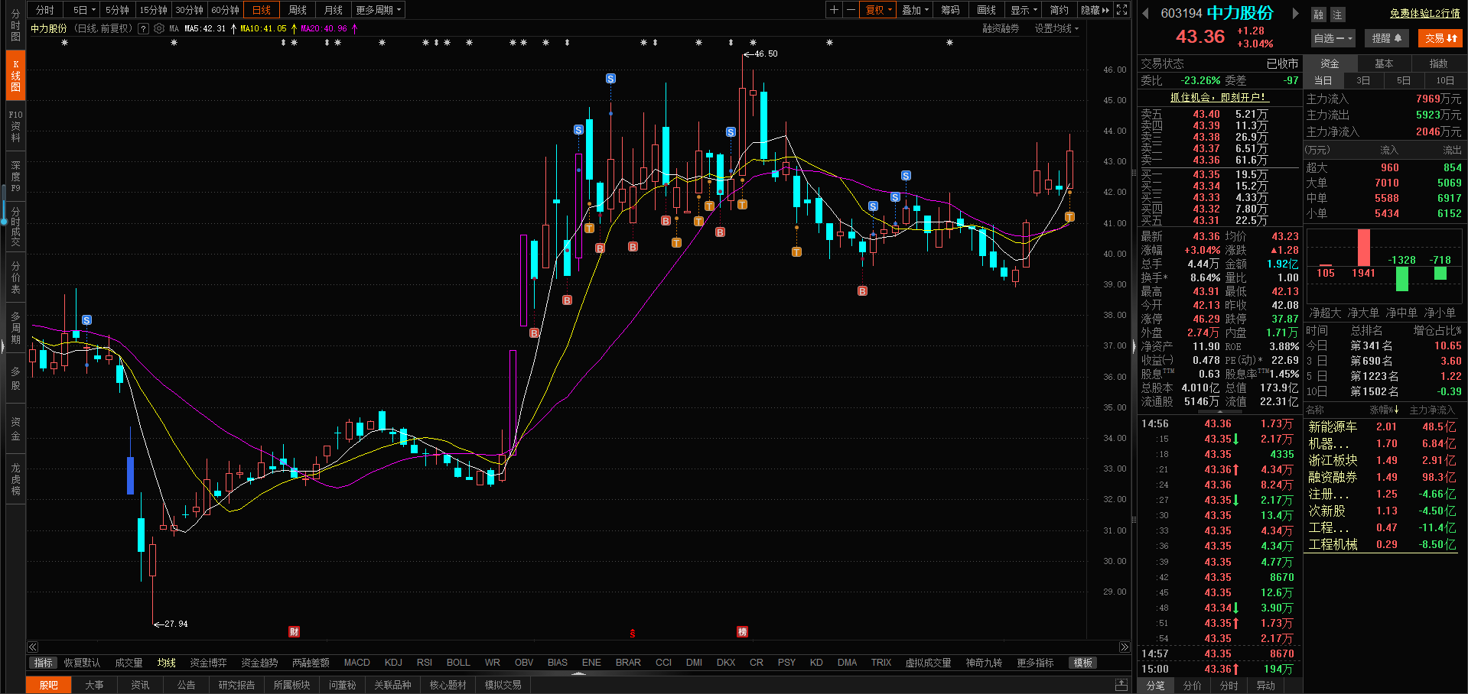The height and width of the screenshot is (694, 1468).
Task: Open 复权 adjustment dropdown
Action: (877, 10)
